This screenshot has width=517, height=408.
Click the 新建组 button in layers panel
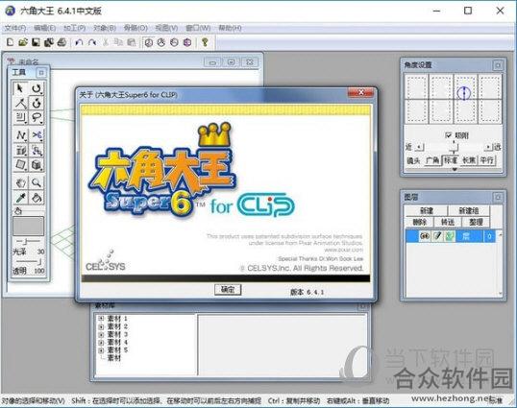(469, 211)
